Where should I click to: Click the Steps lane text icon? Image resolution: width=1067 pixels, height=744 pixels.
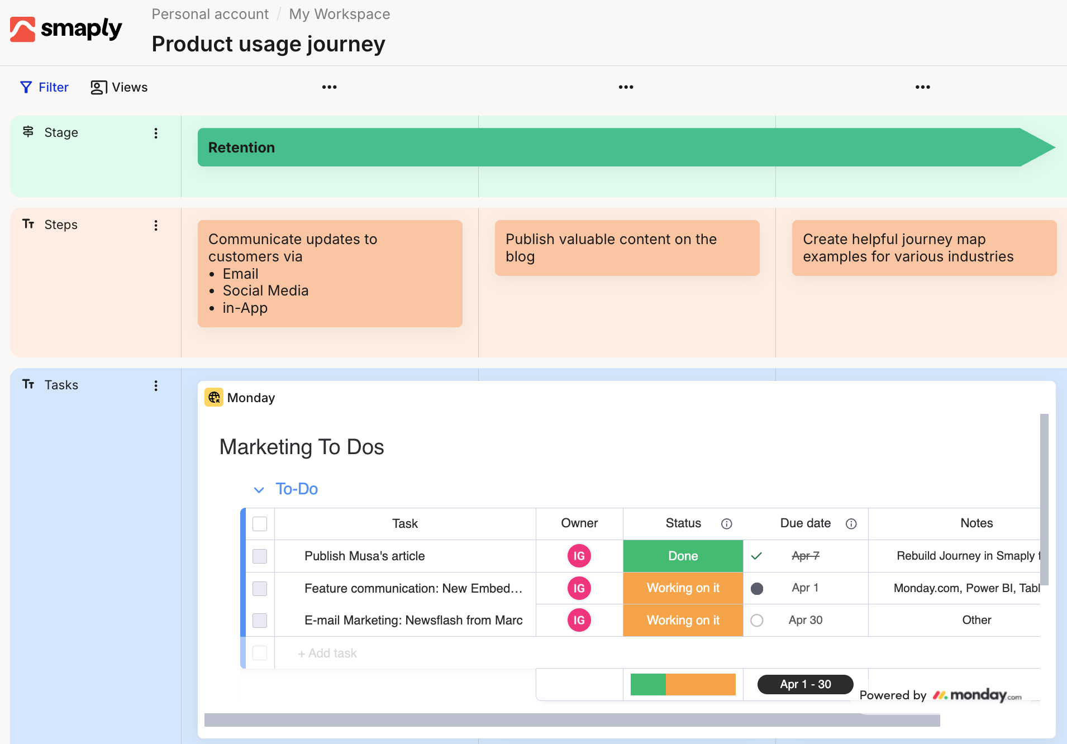tap(28, 224)
